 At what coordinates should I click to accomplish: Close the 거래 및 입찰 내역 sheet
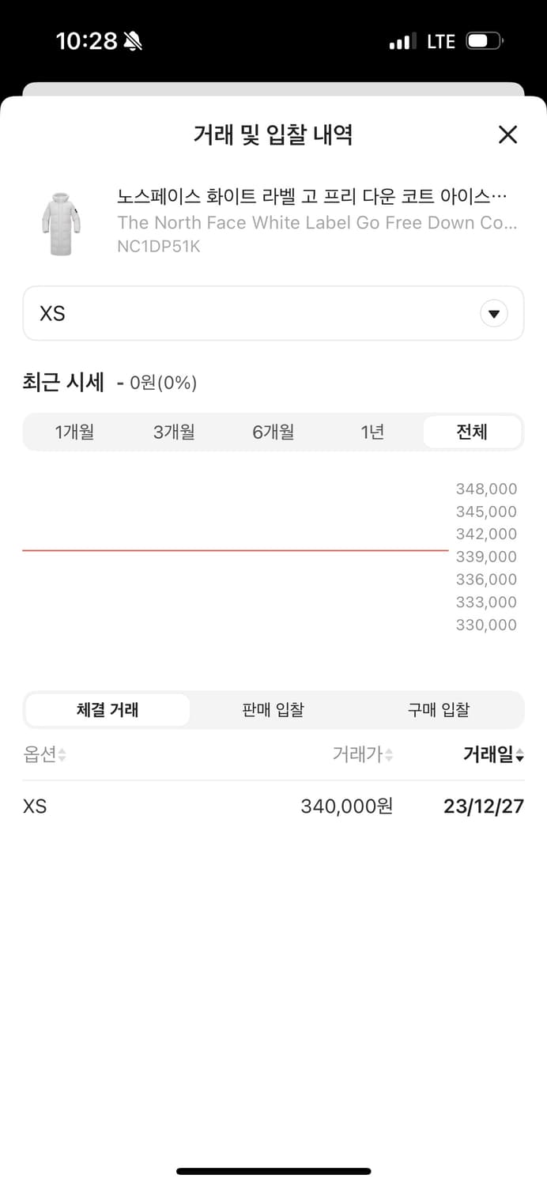507,134
